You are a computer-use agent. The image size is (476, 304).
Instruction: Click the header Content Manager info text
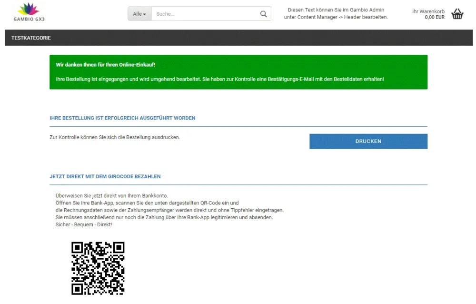tap(336, 14)
